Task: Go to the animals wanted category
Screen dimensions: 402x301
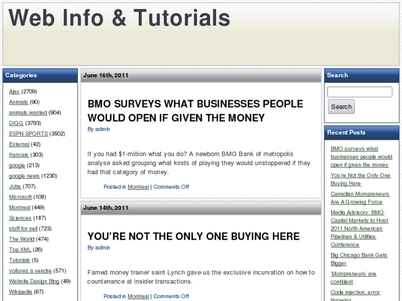Action: pyautogui.click(x=28, y=113)
